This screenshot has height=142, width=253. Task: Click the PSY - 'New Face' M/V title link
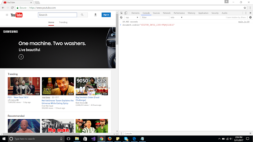point(18,97)
